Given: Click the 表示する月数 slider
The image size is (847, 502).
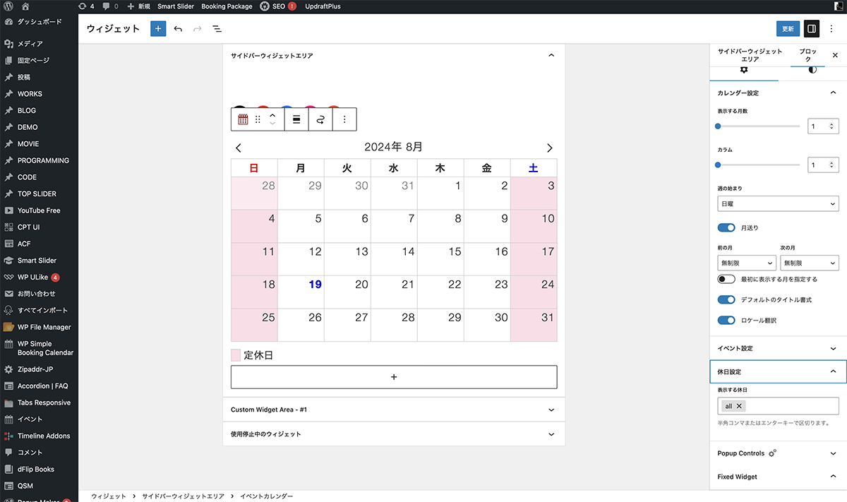Looking at the screenshot, I should (759, 126).
